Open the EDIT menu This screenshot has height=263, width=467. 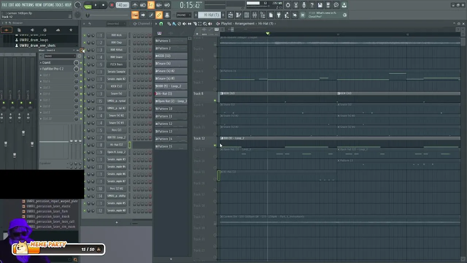tap(11, 5)
